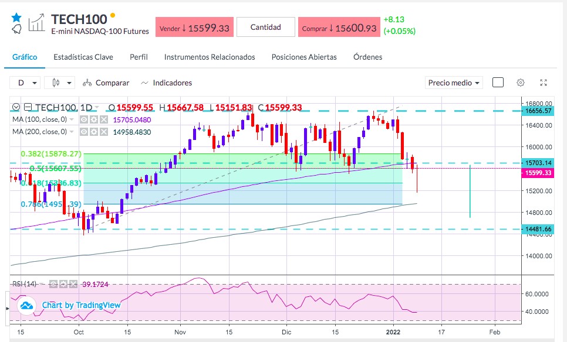Click the small left-edge arrow by RSI pane
This screenshot has height=342, width=567.
click(7, 309)
